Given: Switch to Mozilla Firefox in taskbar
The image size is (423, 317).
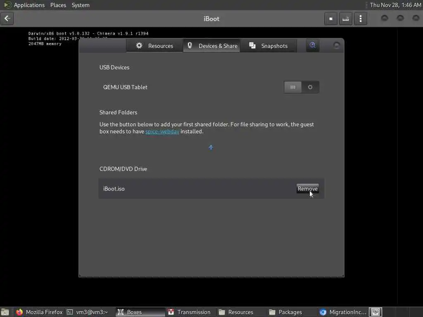Looking at the screenshot, I should pyautogui.click(x=39, y=312).
